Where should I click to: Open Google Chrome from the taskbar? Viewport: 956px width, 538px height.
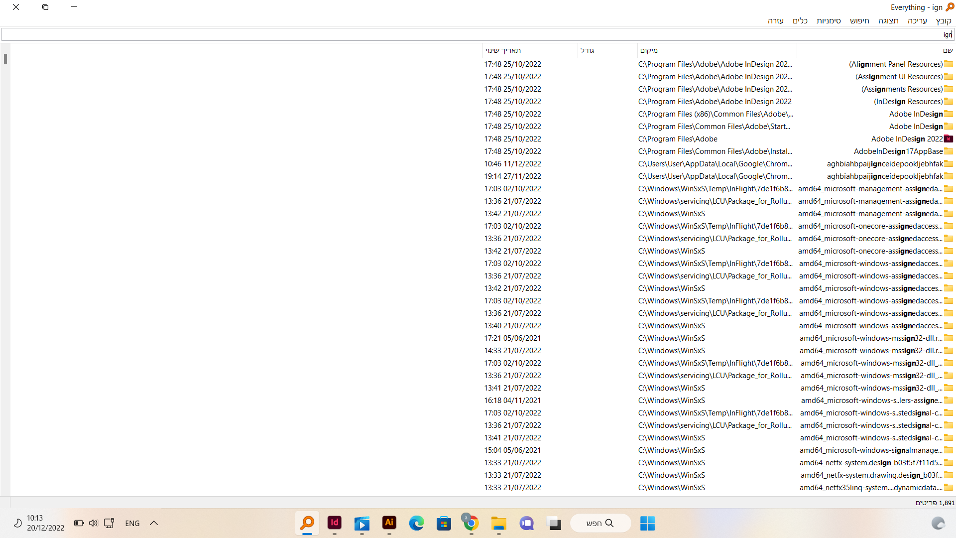[x=471, y=523]
